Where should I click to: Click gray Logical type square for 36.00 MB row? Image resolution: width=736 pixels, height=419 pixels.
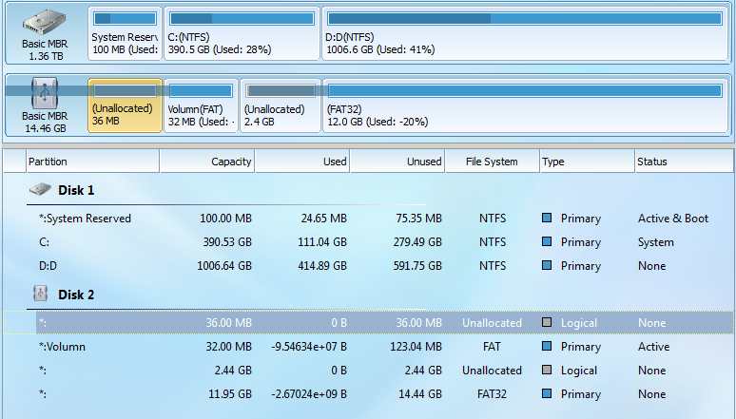tap(547, 323)
